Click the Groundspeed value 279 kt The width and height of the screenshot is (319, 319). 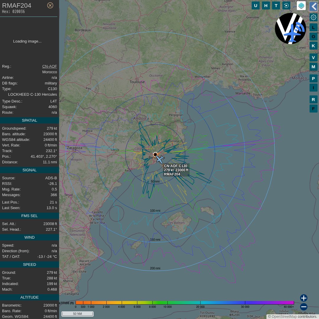(x=52, y=128)
